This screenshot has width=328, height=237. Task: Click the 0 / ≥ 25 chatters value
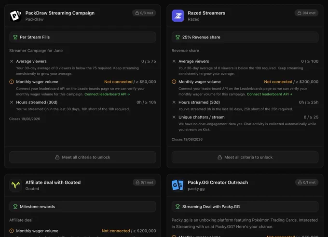(x=311, y=117)
